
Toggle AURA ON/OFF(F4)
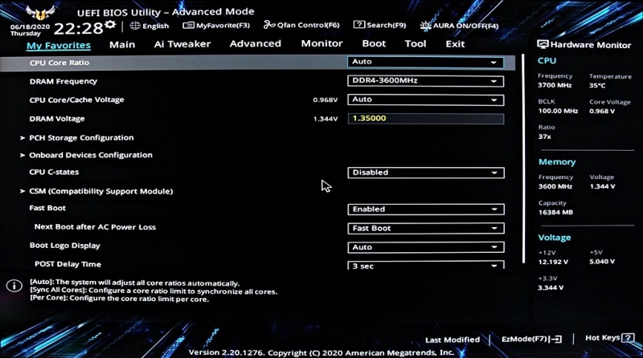459,26
